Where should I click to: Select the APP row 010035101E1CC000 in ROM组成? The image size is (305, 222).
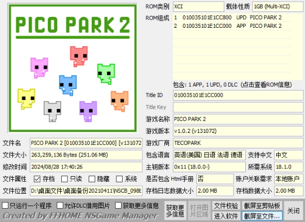[x=232, y=26]
